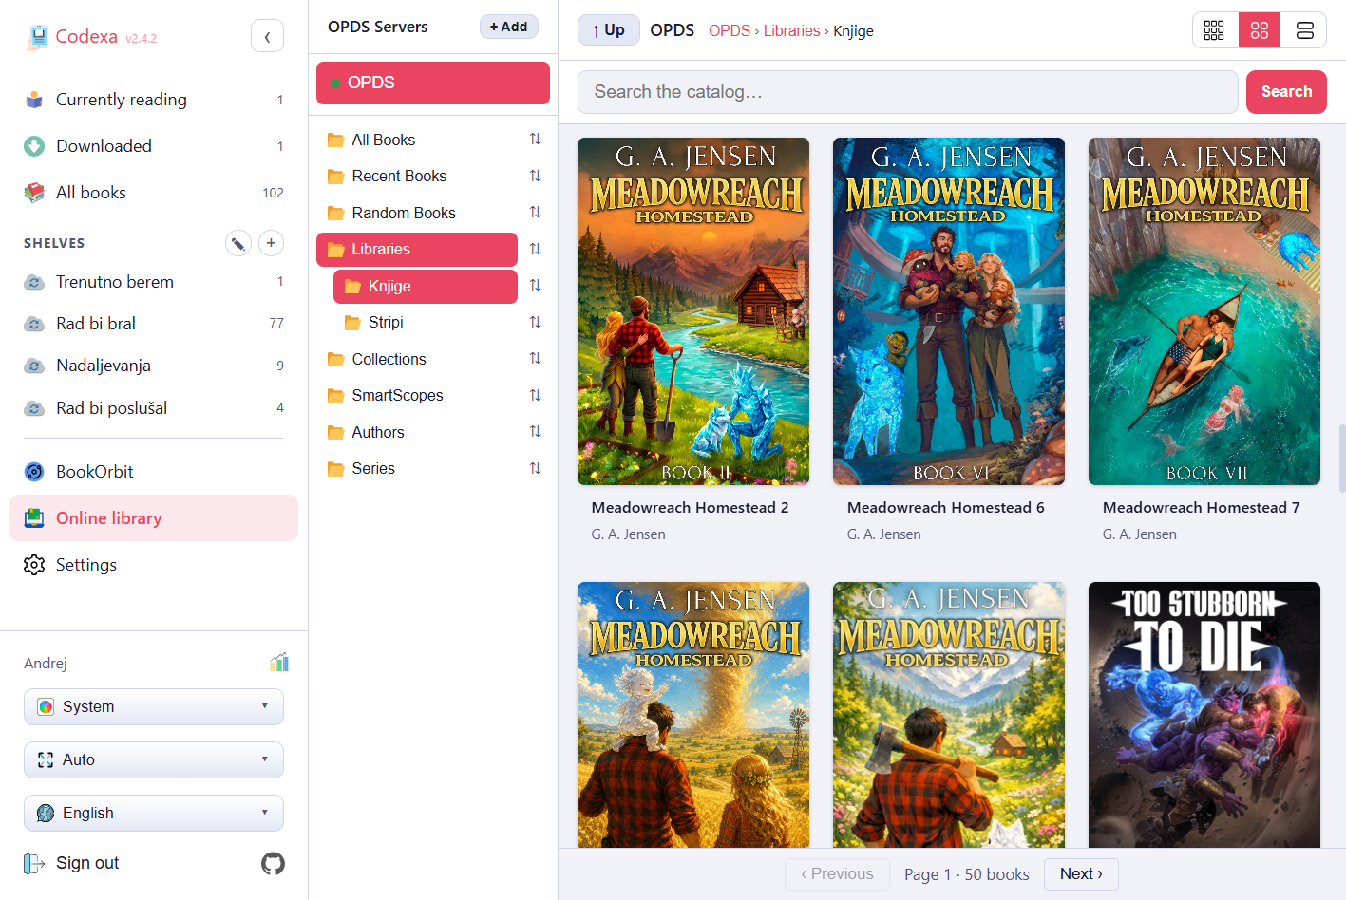Edit shelves with the pencil icon

tap(238, 243)
